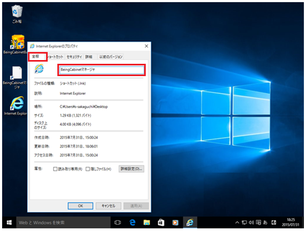Switch to the セキュリティ tab
The height and width of the screenshot is (231, 306).
[x=74, y=57]
